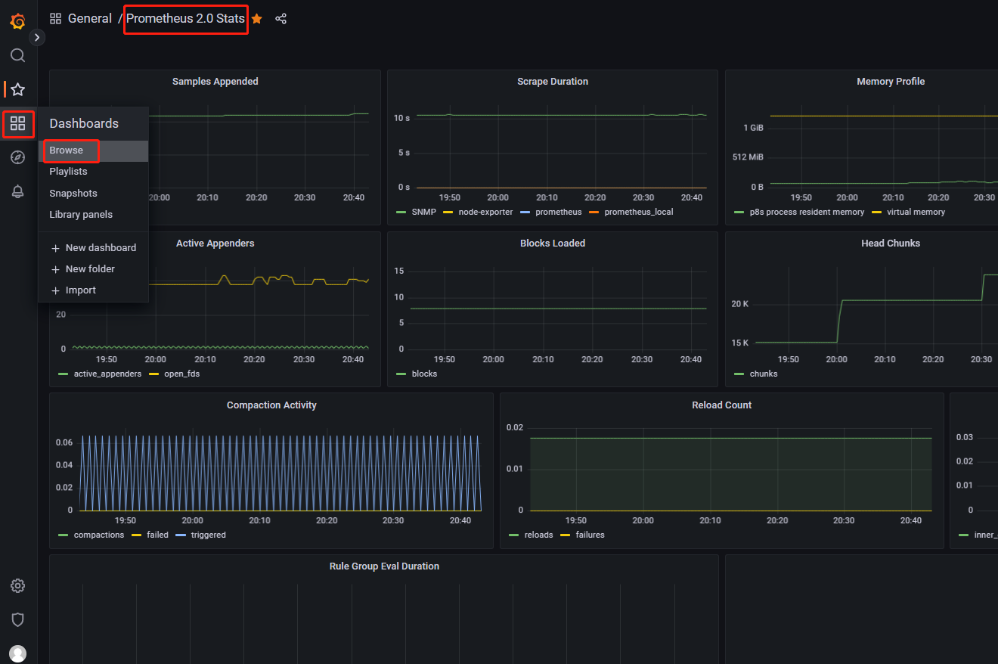The height and width of the screenshot is (664, 998).
Task: Open the Configuration gear icon
Action: [18, 585]
